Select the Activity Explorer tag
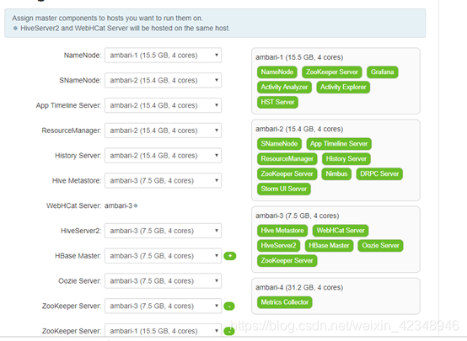Image resolution: width=467 pixels, height=341 pixels. [343, 88]
